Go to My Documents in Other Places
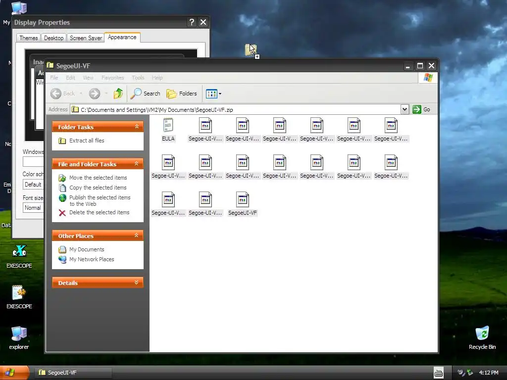The height and width of the screenshot is (380, 507). pyautogui.click(x=82, y=249)
